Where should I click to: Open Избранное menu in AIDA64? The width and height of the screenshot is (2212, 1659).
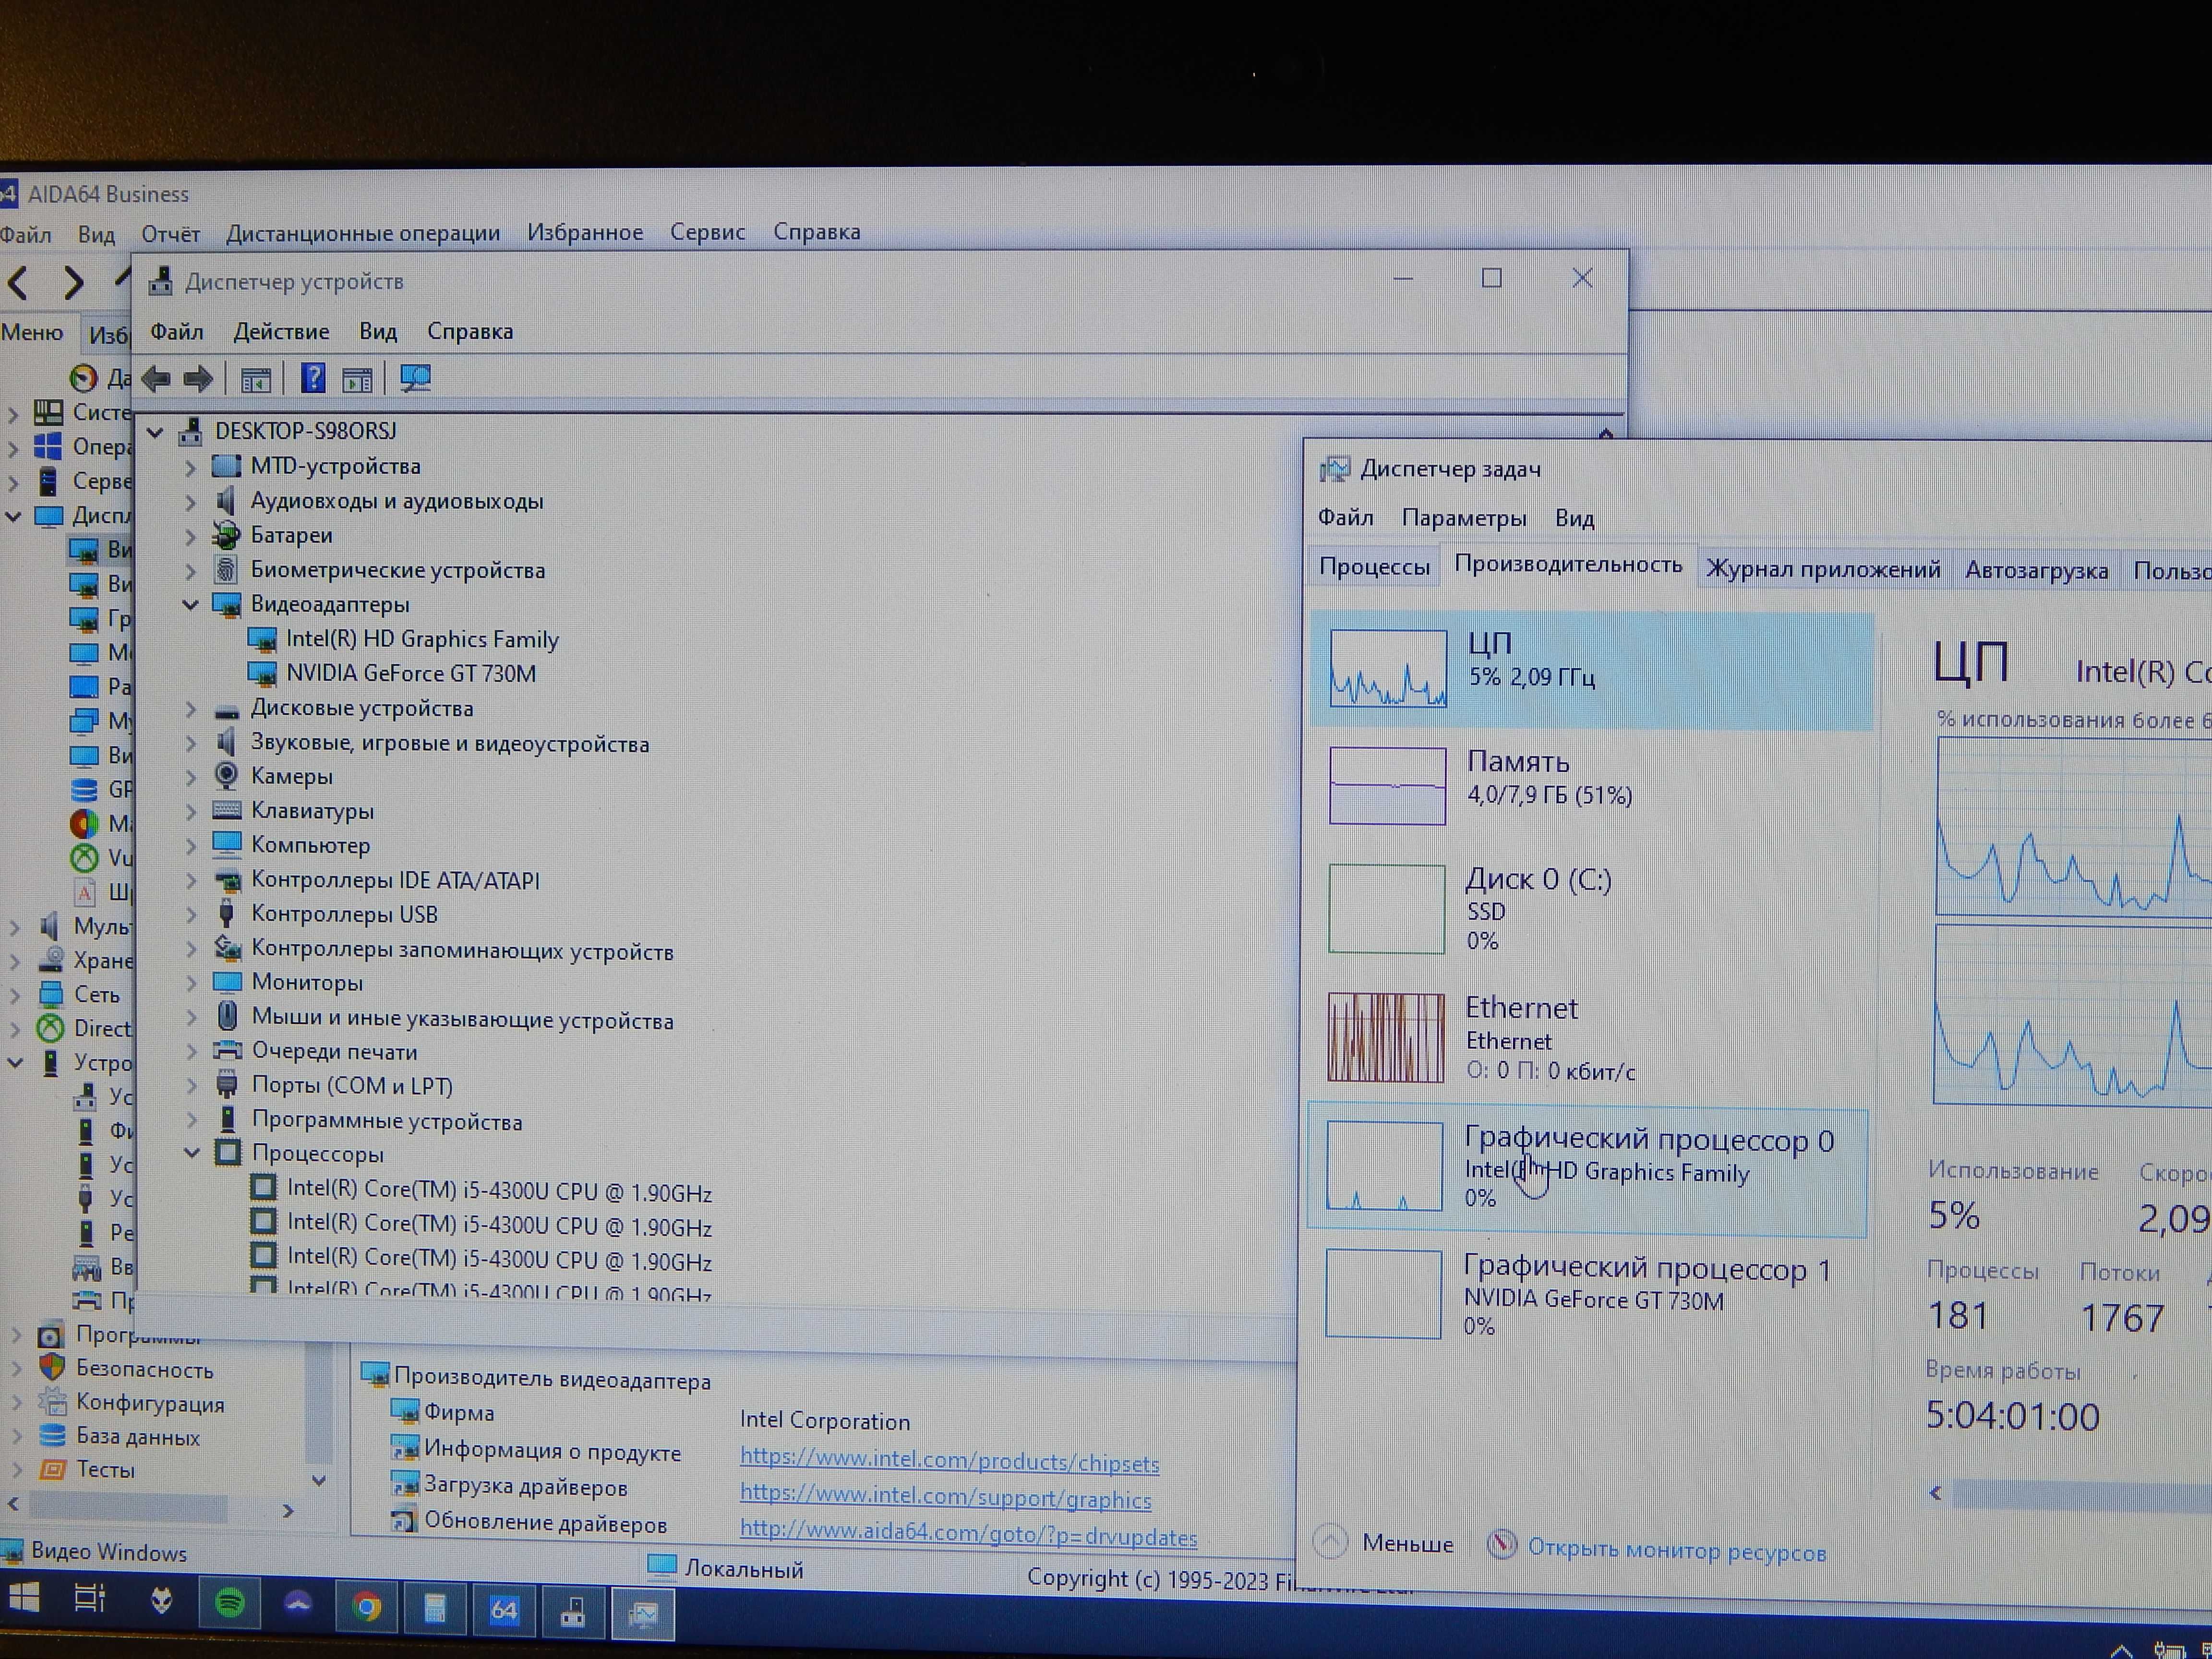tap(585, 232)
